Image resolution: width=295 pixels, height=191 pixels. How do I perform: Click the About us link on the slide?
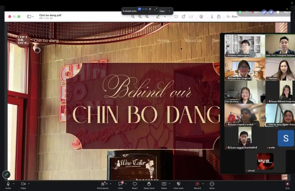[193, 40]
